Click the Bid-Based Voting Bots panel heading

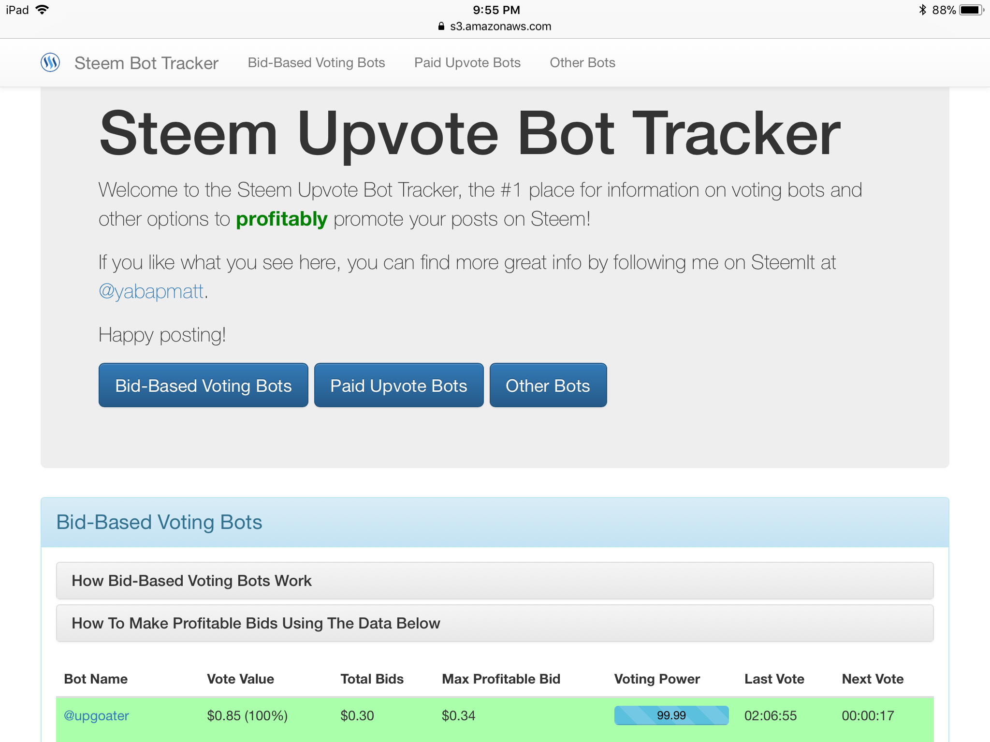coord(159,522)
